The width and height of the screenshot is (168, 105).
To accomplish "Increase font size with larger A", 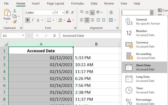I will [x=67, y=12].
